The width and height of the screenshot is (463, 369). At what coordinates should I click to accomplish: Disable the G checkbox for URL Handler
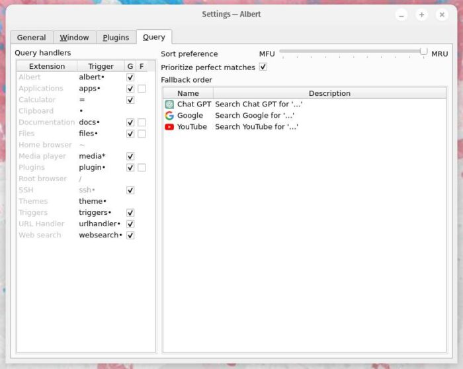(x=130, y=224)
